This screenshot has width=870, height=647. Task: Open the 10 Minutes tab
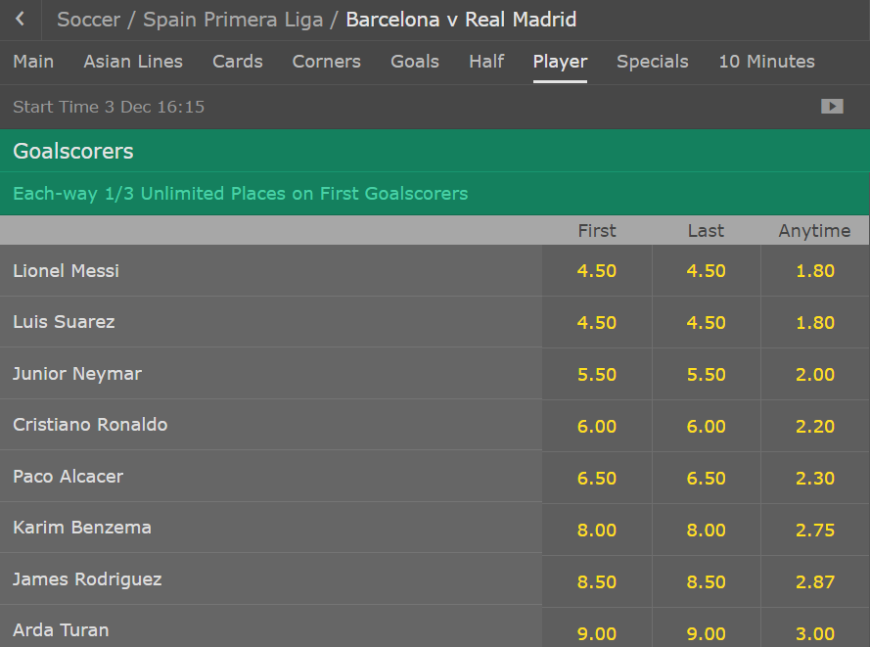[x=767, y=62]
